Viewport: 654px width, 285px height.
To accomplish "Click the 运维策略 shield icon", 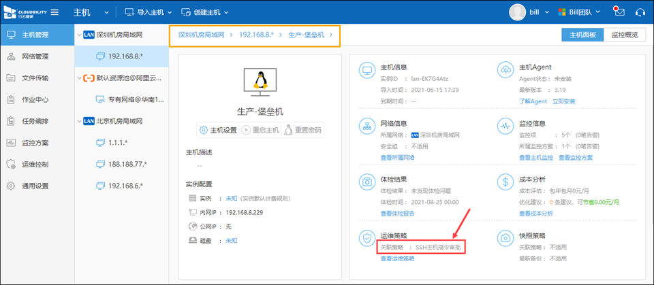I will [367, 237].
